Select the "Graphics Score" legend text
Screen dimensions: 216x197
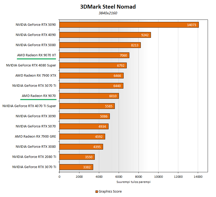110,192
